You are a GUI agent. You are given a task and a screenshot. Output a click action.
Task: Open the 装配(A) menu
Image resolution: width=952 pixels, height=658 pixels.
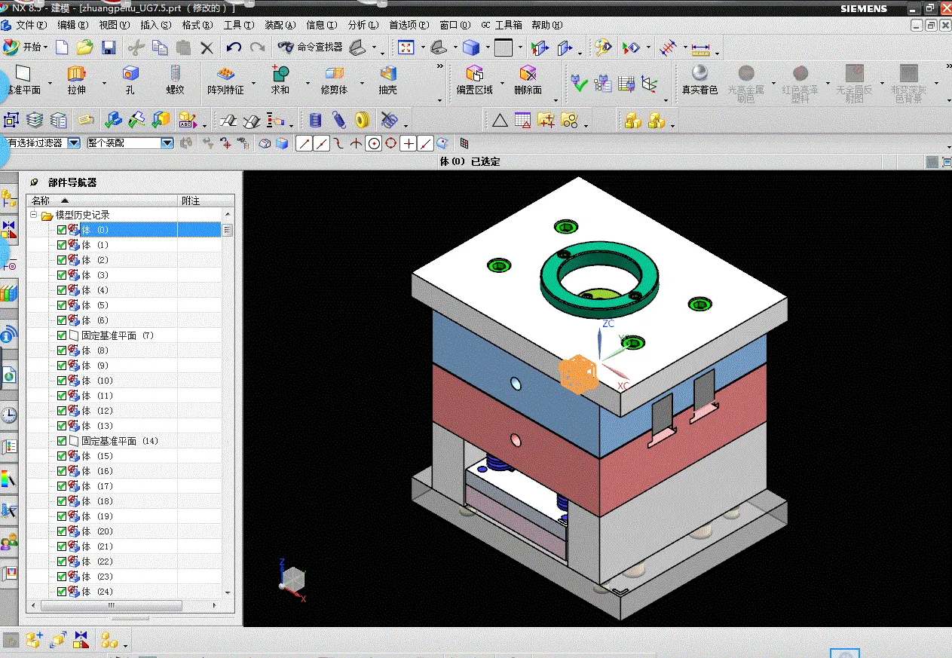point(280,25)
